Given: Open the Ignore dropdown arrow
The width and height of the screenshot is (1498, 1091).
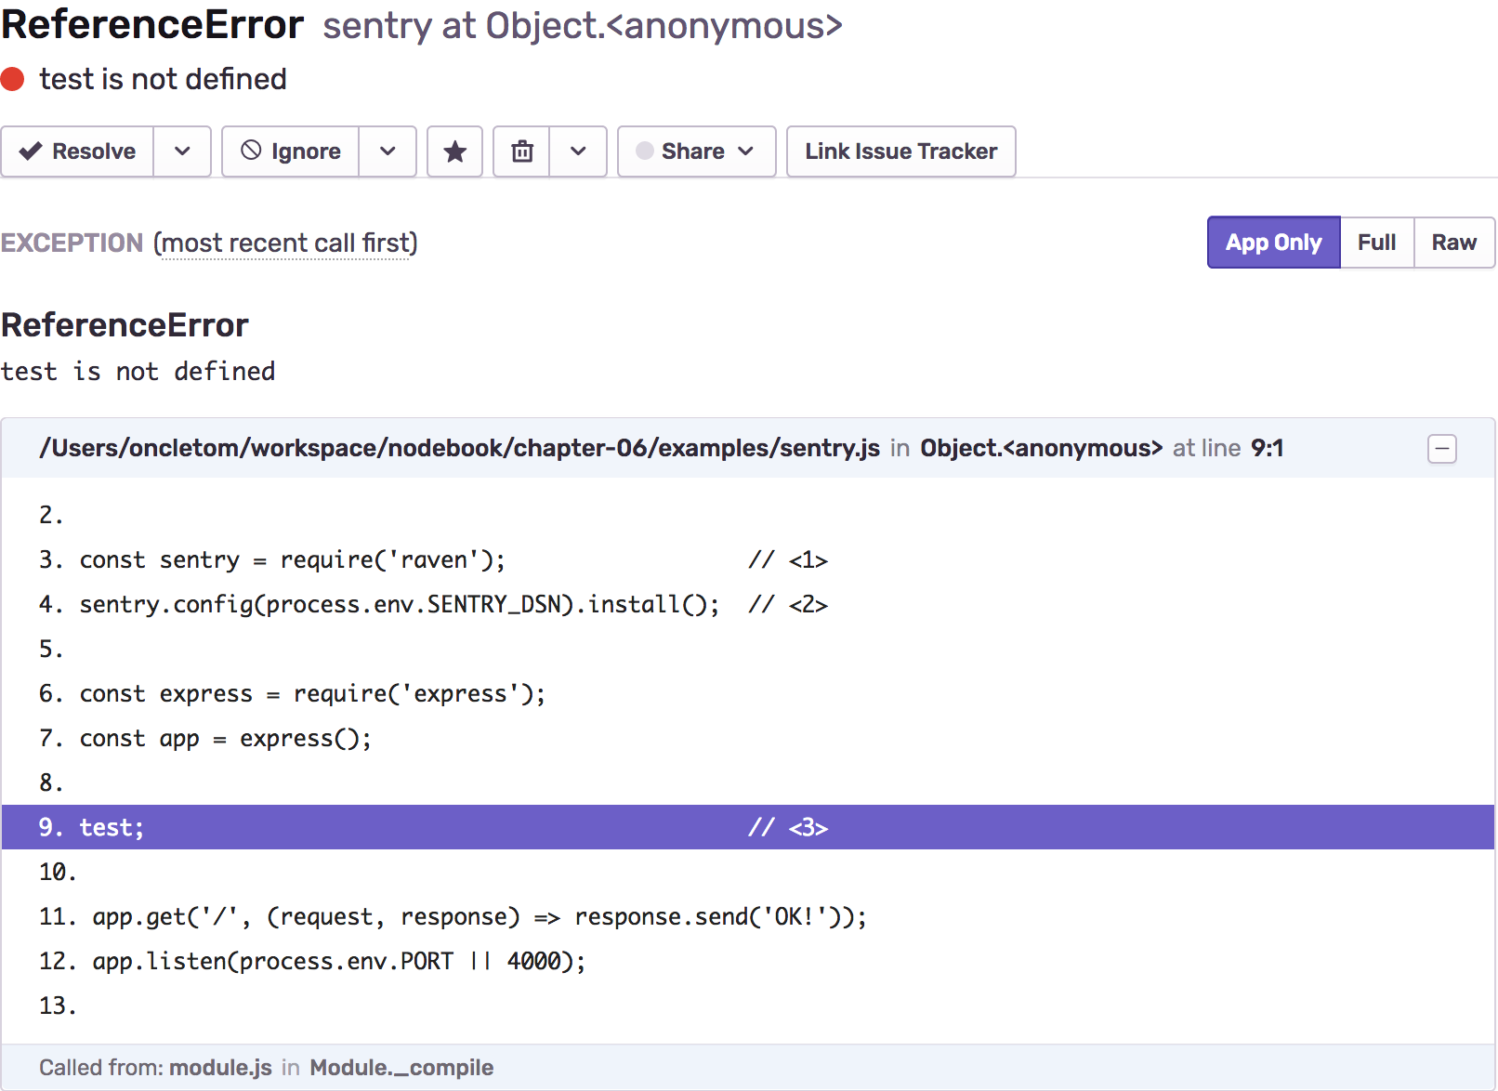Looking at the screenshot, I should pyautogui.click(x=388, y=151).
